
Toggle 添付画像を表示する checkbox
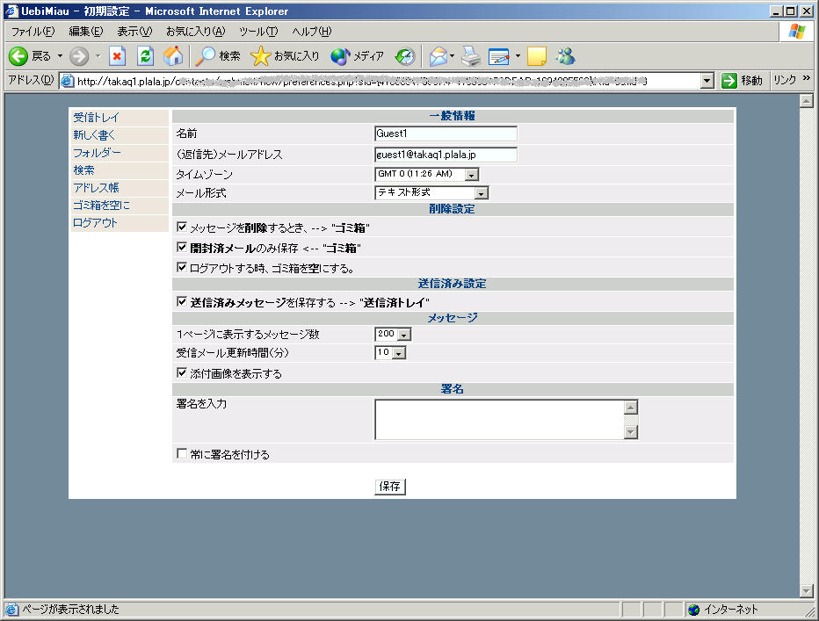click(182, 373)
